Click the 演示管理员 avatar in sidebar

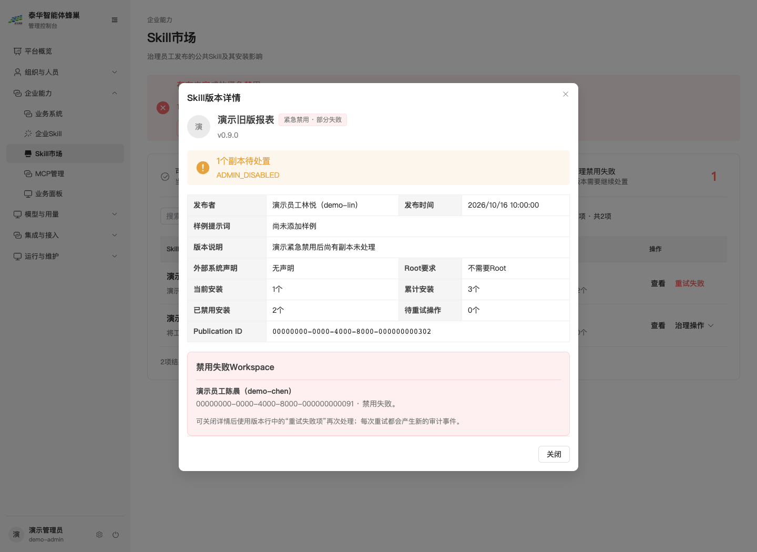[x=16, y=535]
